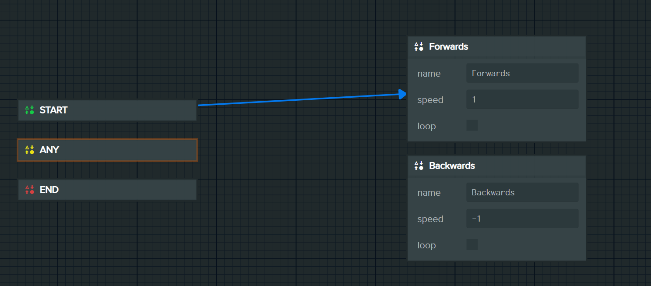
Task: Click the loop label in Backwards state
Action: click(x=426, y=245)
